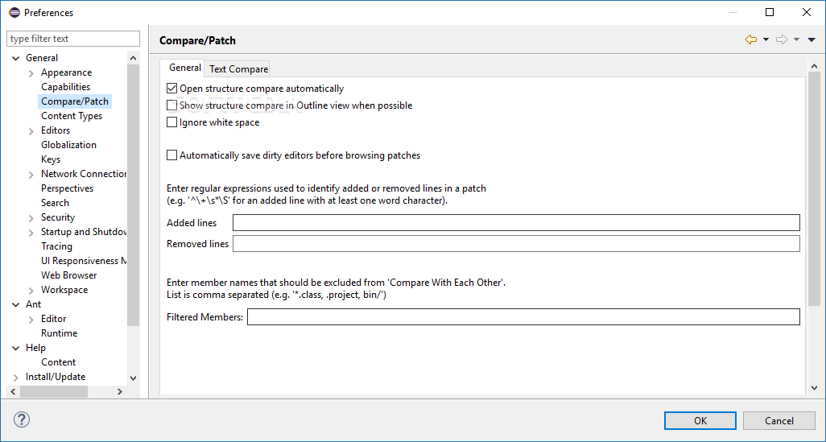Click the OK button
Viewport: 826px width, 442px height.
pyautogui.click(x=700, y=420)
